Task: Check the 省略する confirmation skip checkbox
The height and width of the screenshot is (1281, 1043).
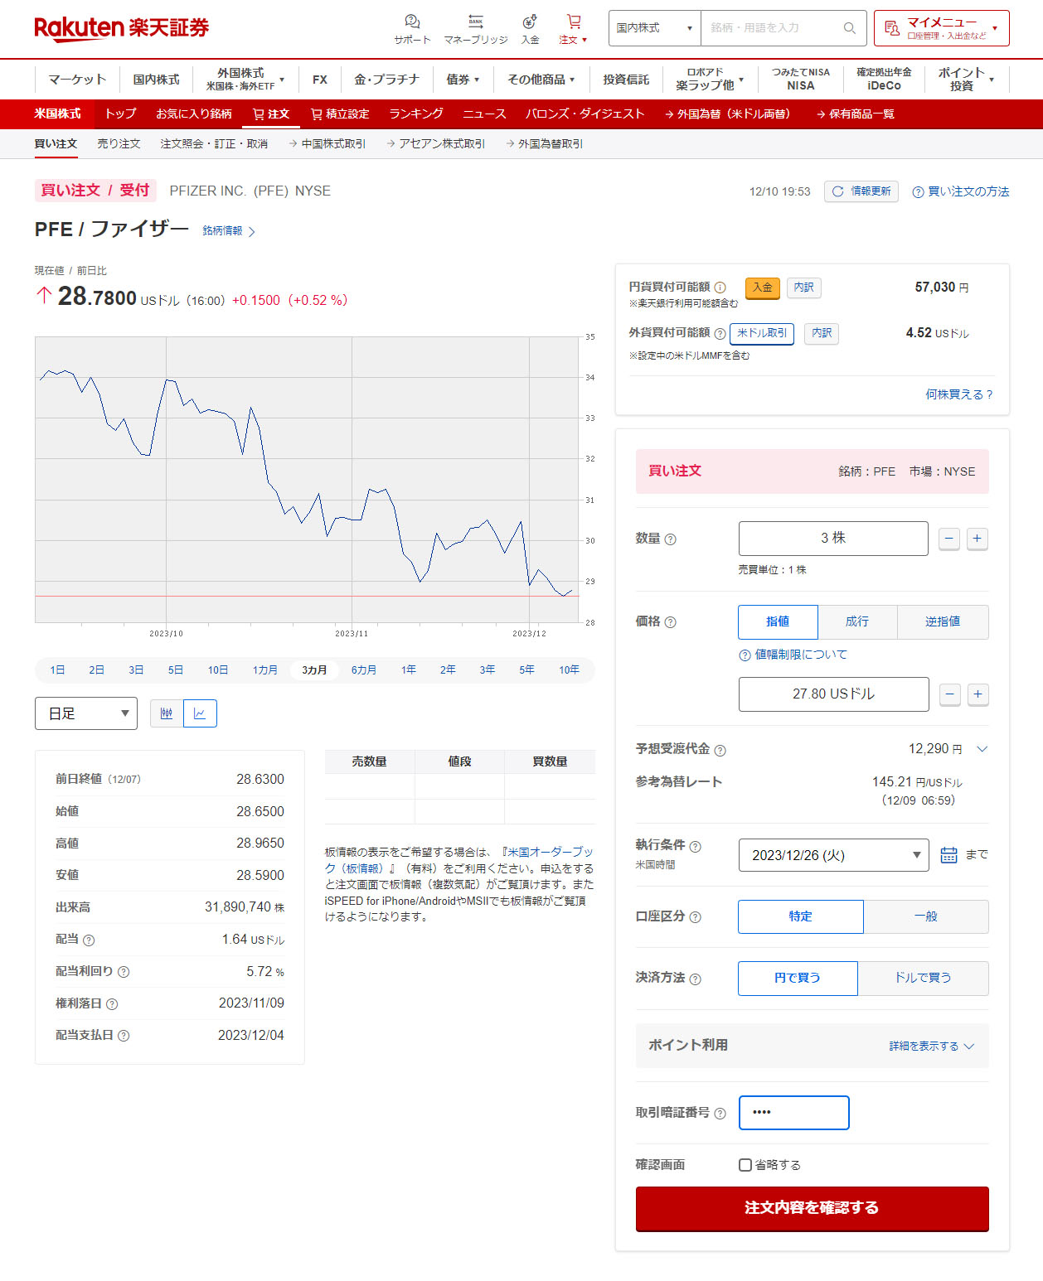Action: [745, 1165]
